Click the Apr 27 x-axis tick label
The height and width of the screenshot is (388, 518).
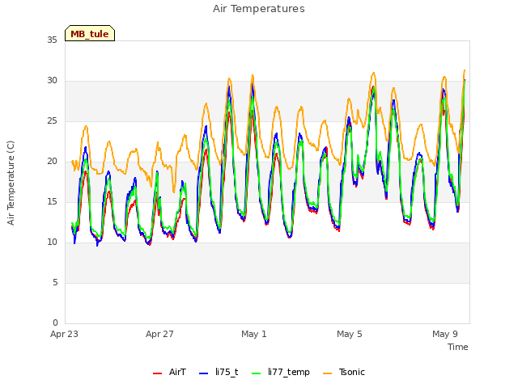pyautogui.click(x=159, y=334)
